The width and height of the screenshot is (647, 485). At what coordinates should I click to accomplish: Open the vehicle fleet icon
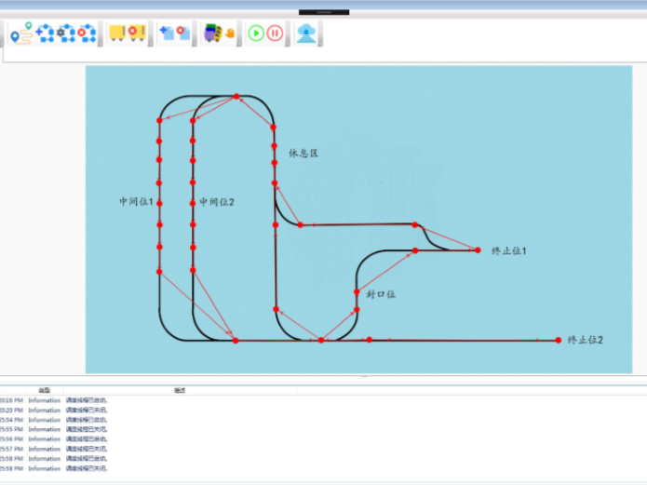pos(212,33)
